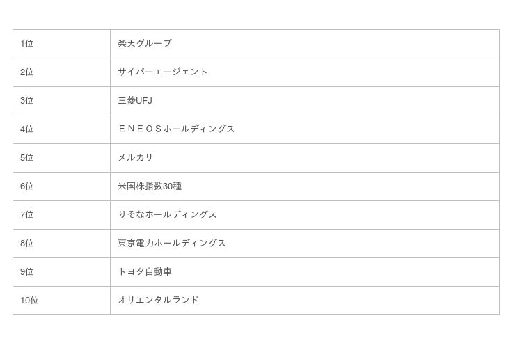Select ＥＮＥＯＳホールディングス in the table

[x=177, y=129]
